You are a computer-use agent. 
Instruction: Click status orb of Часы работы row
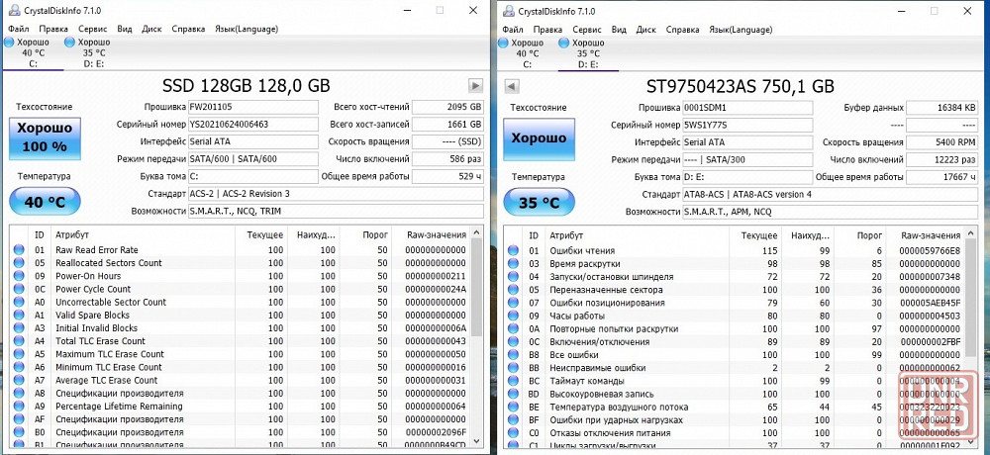(x=513, y=316)
